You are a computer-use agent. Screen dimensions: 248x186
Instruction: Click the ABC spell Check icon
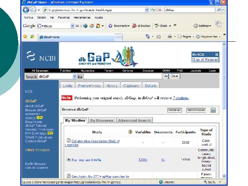tap(156, 25)
